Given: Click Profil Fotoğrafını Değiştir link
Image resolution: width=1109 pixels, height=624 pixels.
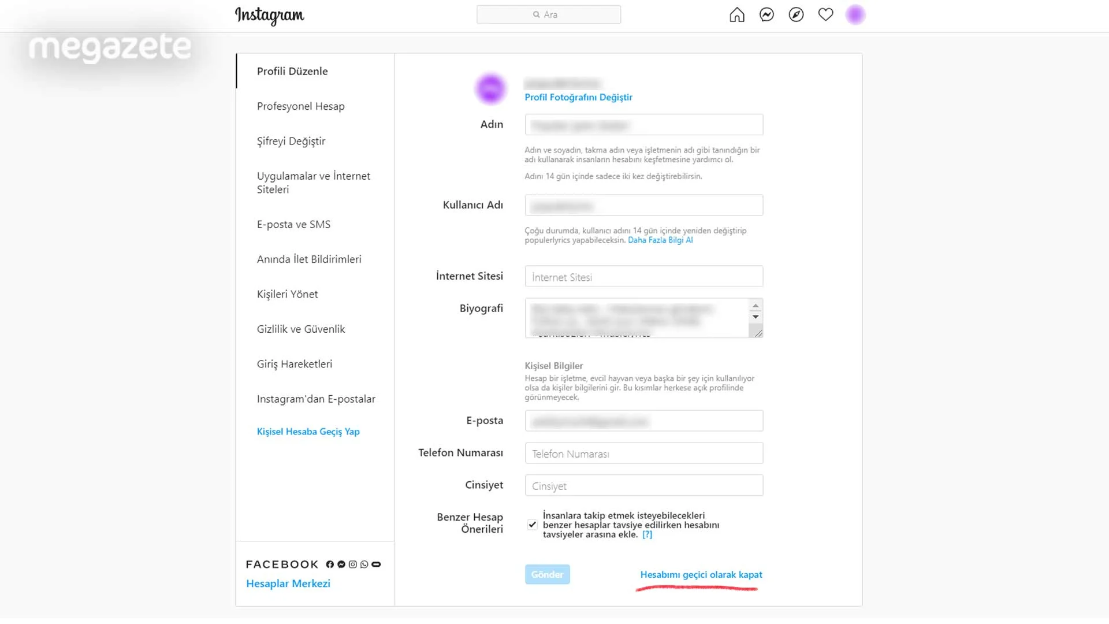Looking at the screenshot, I should pyautogui.click(x=578, y=97).
